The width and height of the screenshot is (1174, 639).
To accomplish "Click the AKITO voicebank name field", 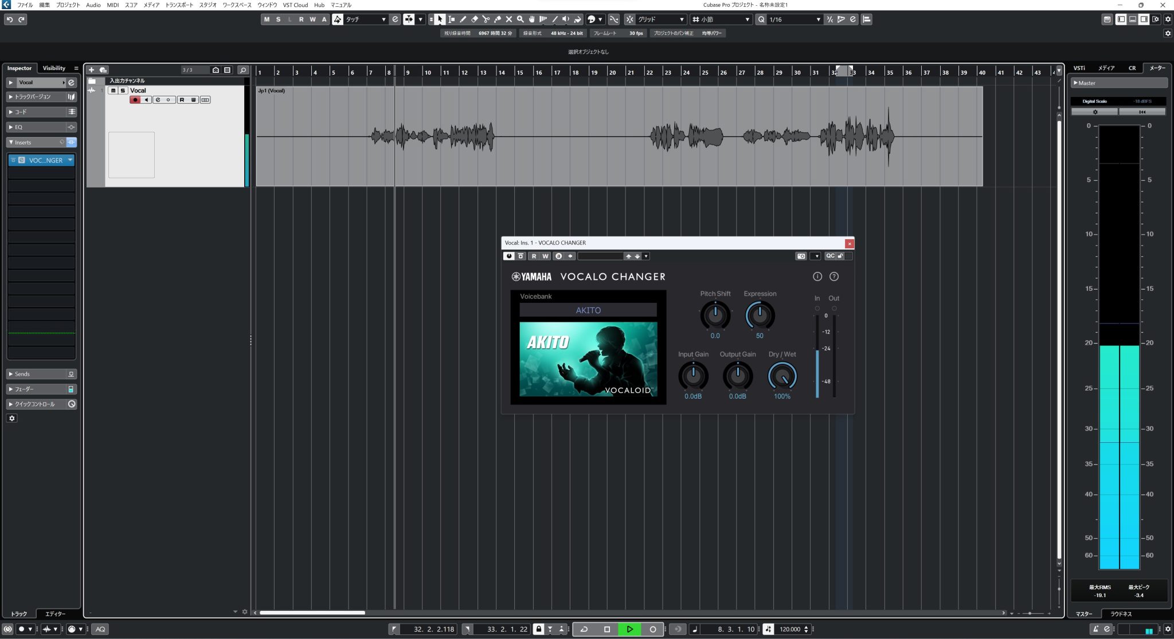I will point(588,310).
